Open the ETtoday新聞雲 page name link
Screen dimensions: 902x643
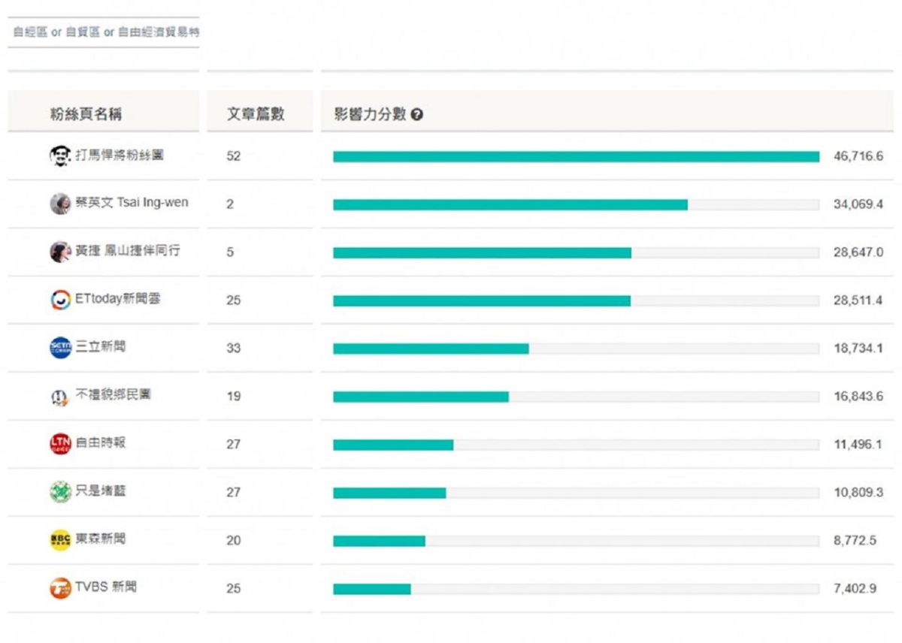117,299
